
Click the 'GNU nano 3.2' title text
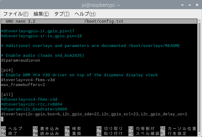tap(21, 21)
